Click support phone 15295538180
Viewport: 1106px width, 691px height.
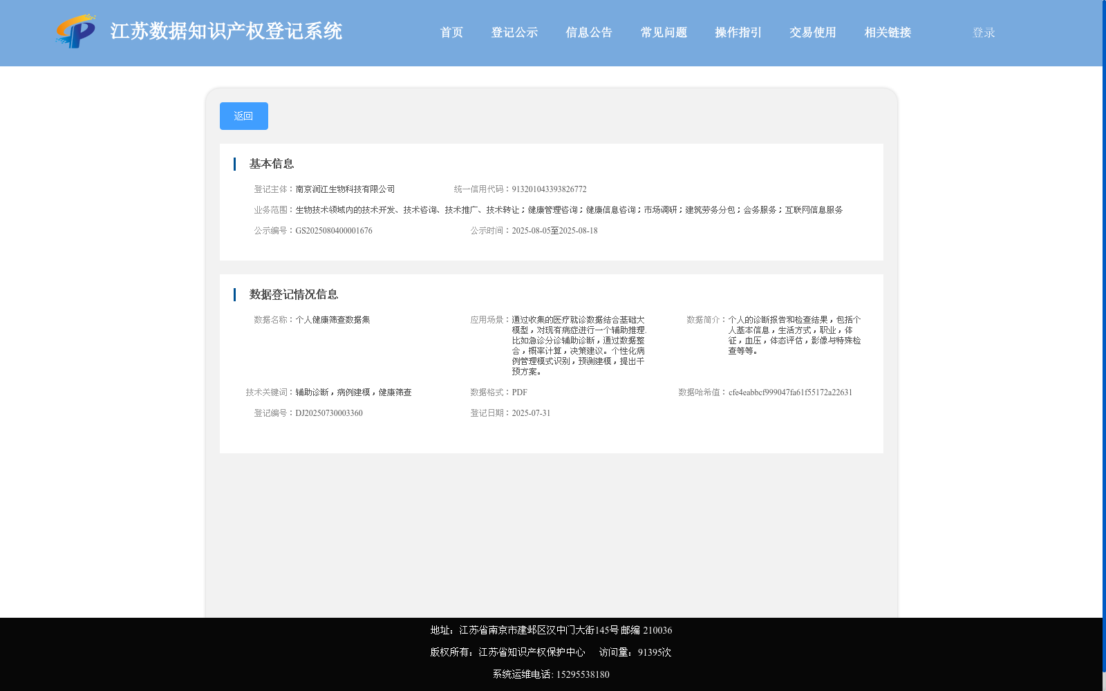[x=583, y=674]
